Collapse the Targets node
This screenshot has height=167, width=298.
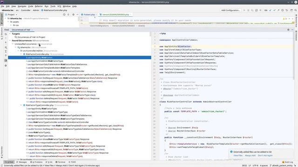10,34
